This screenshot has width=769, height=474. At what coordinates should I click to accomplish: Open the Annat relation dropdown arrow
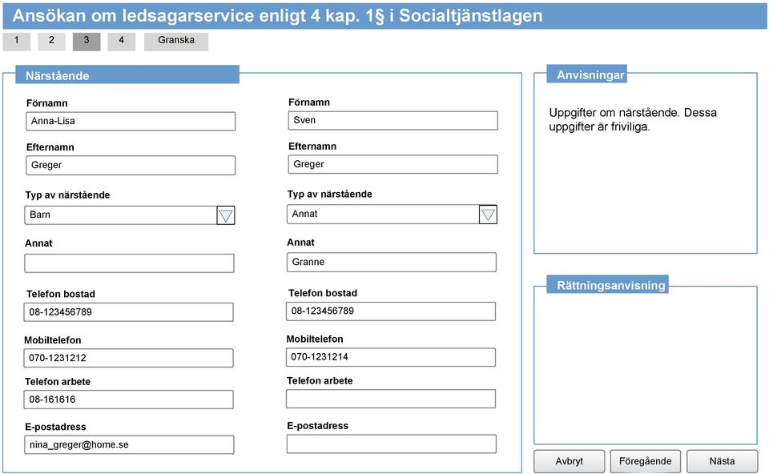[488, 215]
